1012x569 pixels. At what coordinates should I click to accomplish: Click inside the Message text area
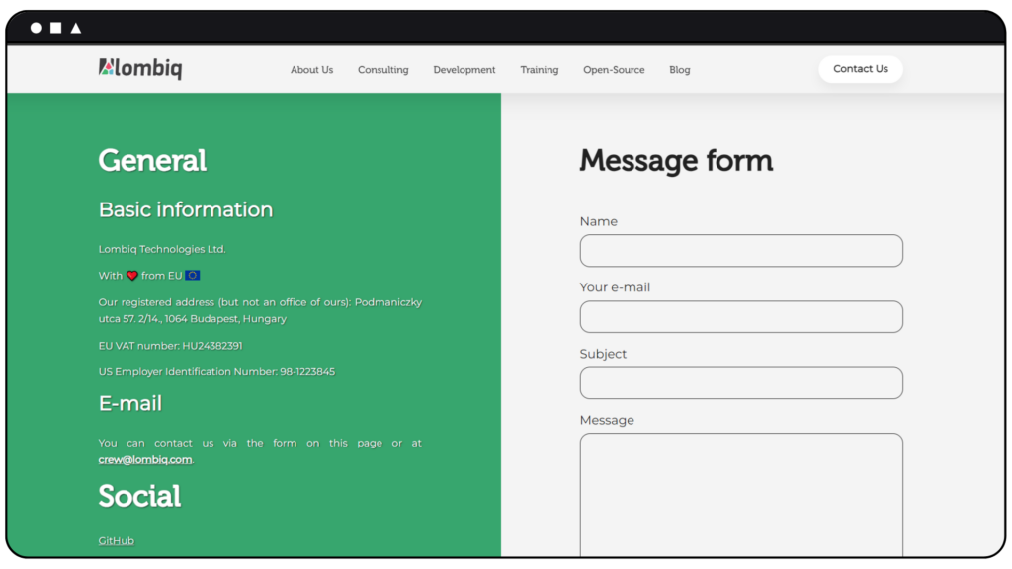(741, 495)
